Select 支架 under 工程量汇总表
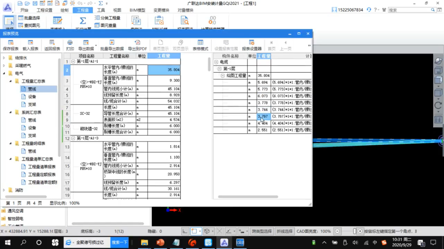The image size is (444, 249). click(32, 104)
